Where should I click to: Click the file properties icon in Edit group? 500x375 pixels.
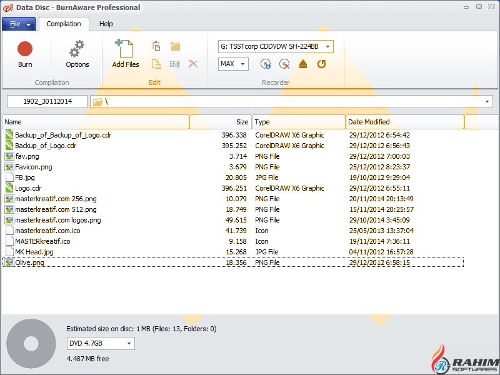156,64
